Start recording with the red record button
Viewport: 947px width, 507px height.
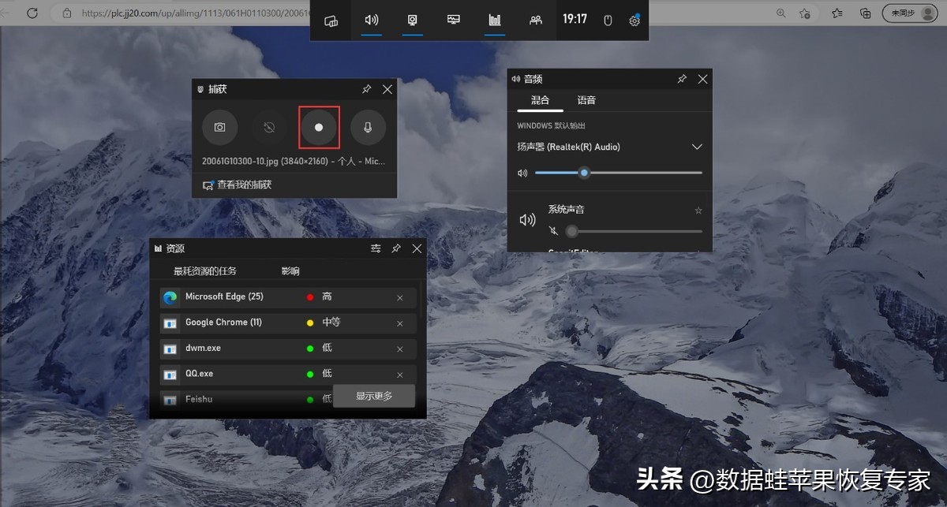click(319, 128)
